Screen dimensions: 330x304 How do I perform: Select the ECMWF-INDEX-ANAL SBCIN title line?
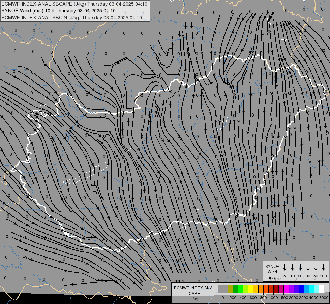(71, 18)
